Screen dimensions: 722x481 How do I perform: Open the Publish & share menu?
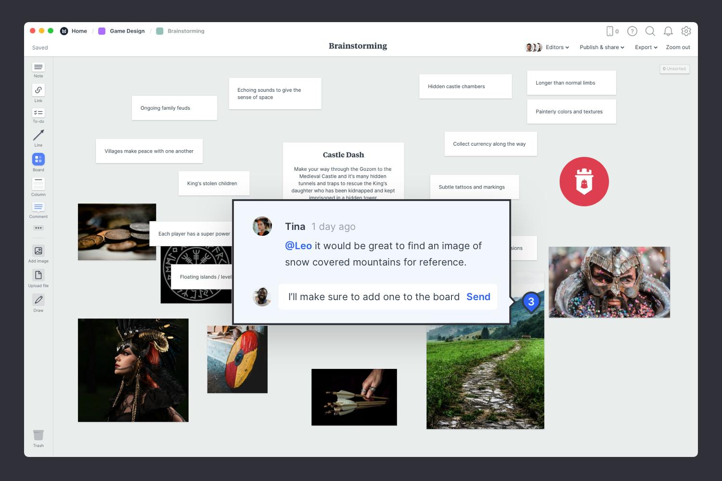click(x=602, y=47)
